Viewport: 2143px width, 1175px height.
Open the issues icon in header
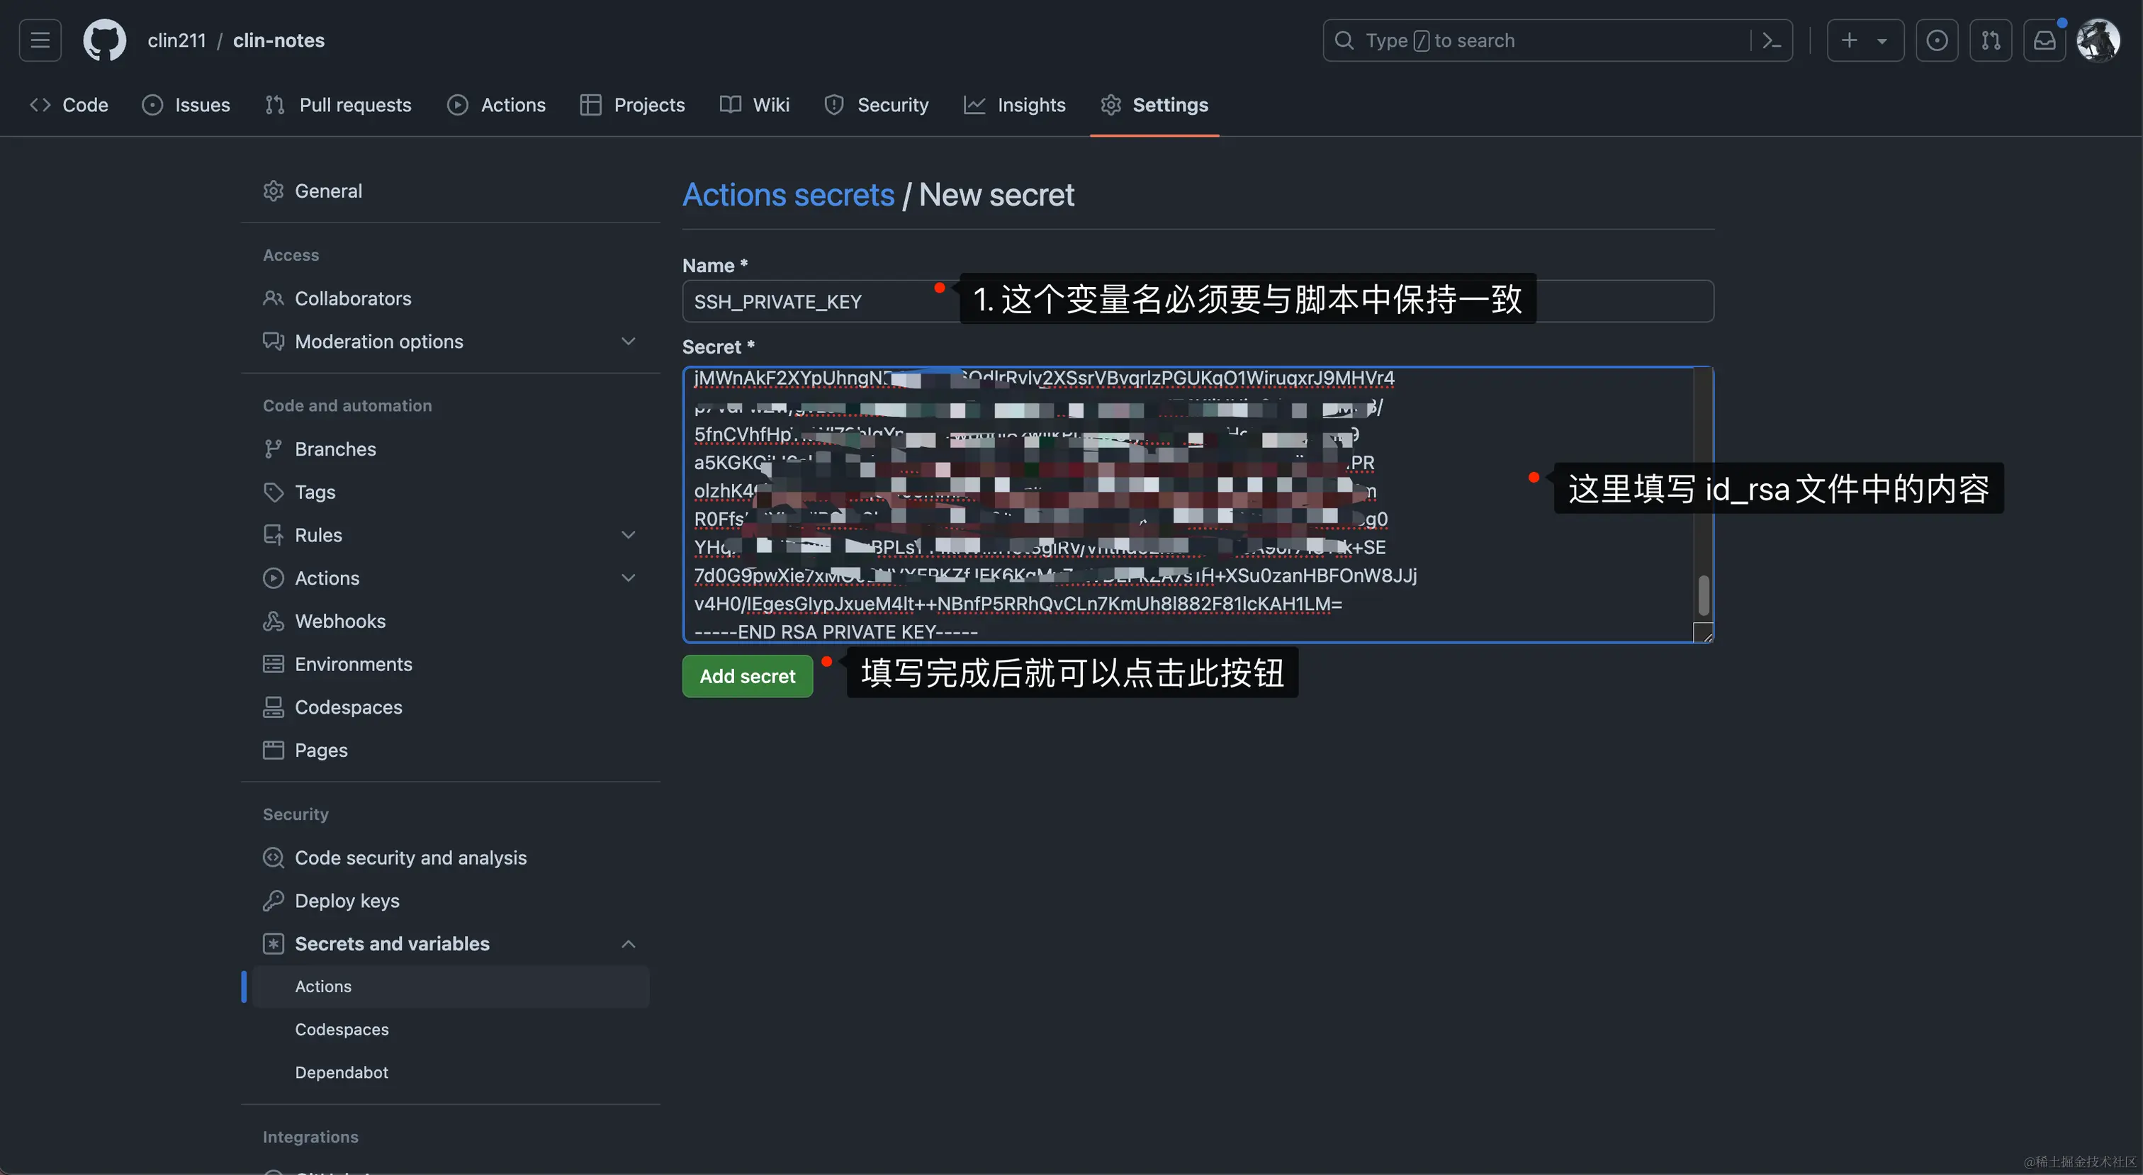click(x=1936, y=40)
